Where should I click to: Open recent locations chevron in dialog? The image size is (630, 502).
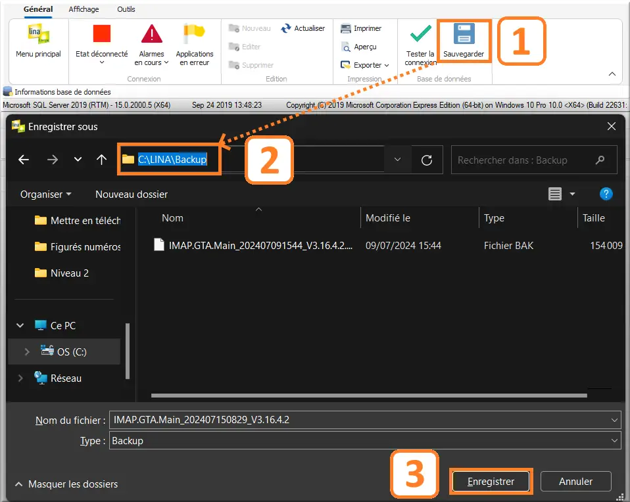tap(78, 160)
